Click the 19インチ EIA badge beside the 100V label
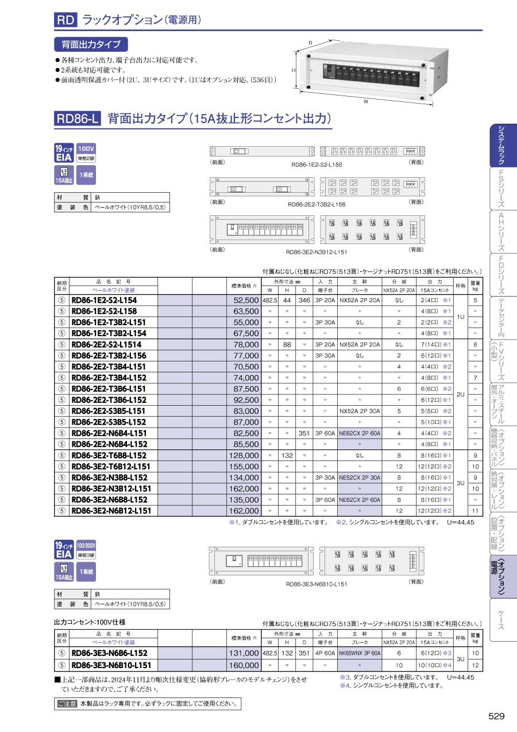 [x=63, y=152]
